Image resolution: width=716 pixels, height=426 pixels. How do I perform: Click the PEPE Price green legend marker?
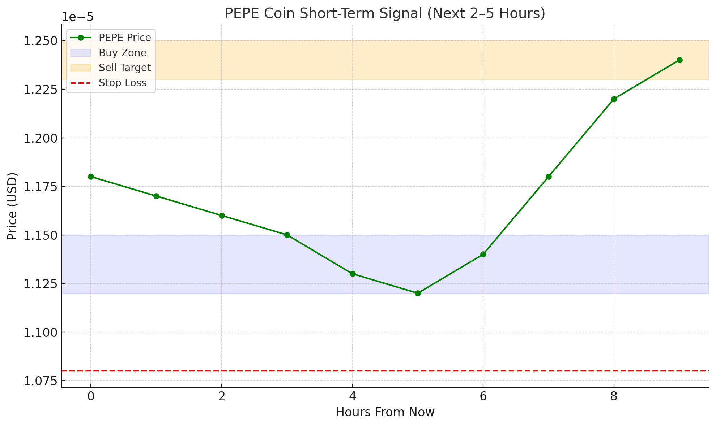[x=81, y=38]
